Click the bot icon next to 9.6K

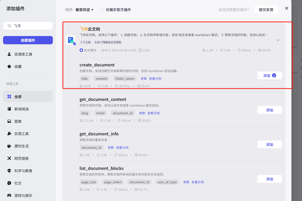[222, 50]
